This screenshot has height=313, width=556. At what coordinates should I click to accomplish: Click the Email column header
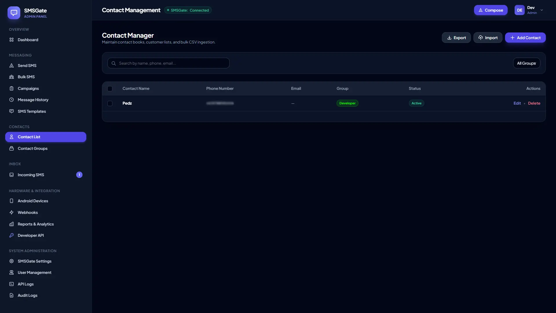coord(296,88)
